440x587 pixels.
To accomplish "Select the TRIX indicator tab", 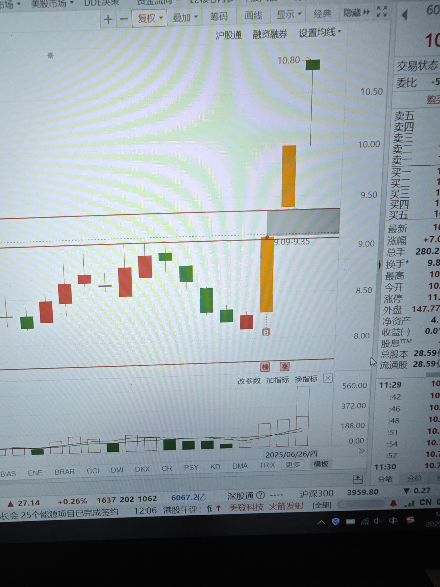I will (267, 465).
